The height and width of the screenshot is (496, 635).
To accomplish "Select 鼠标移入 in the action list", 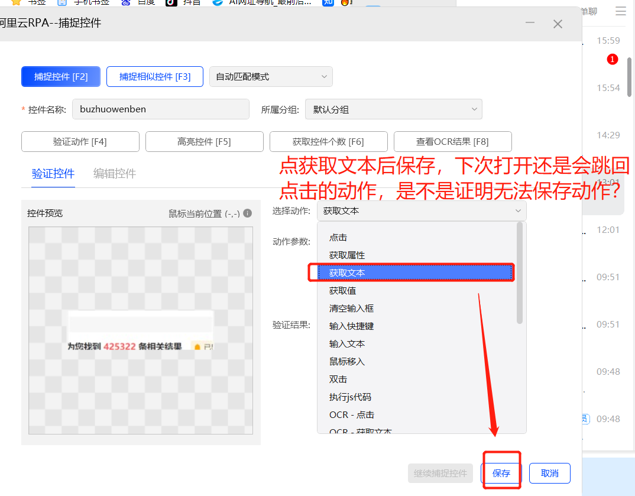I will pos(416,362).
